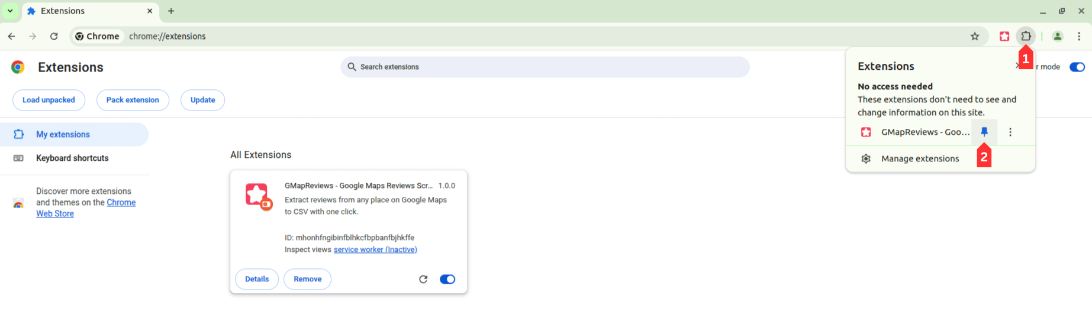1092x318 pixels.
Task: Reload the current page
Action: click(54, 36)
